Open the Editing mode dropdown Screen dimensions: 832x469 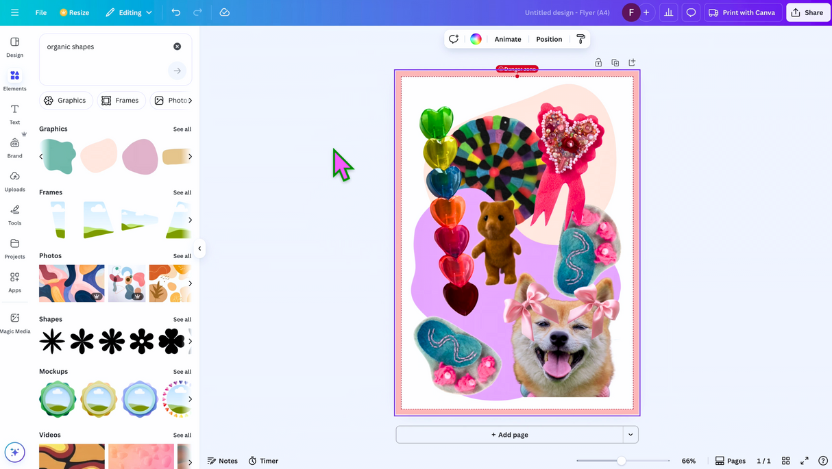[129, 12]
